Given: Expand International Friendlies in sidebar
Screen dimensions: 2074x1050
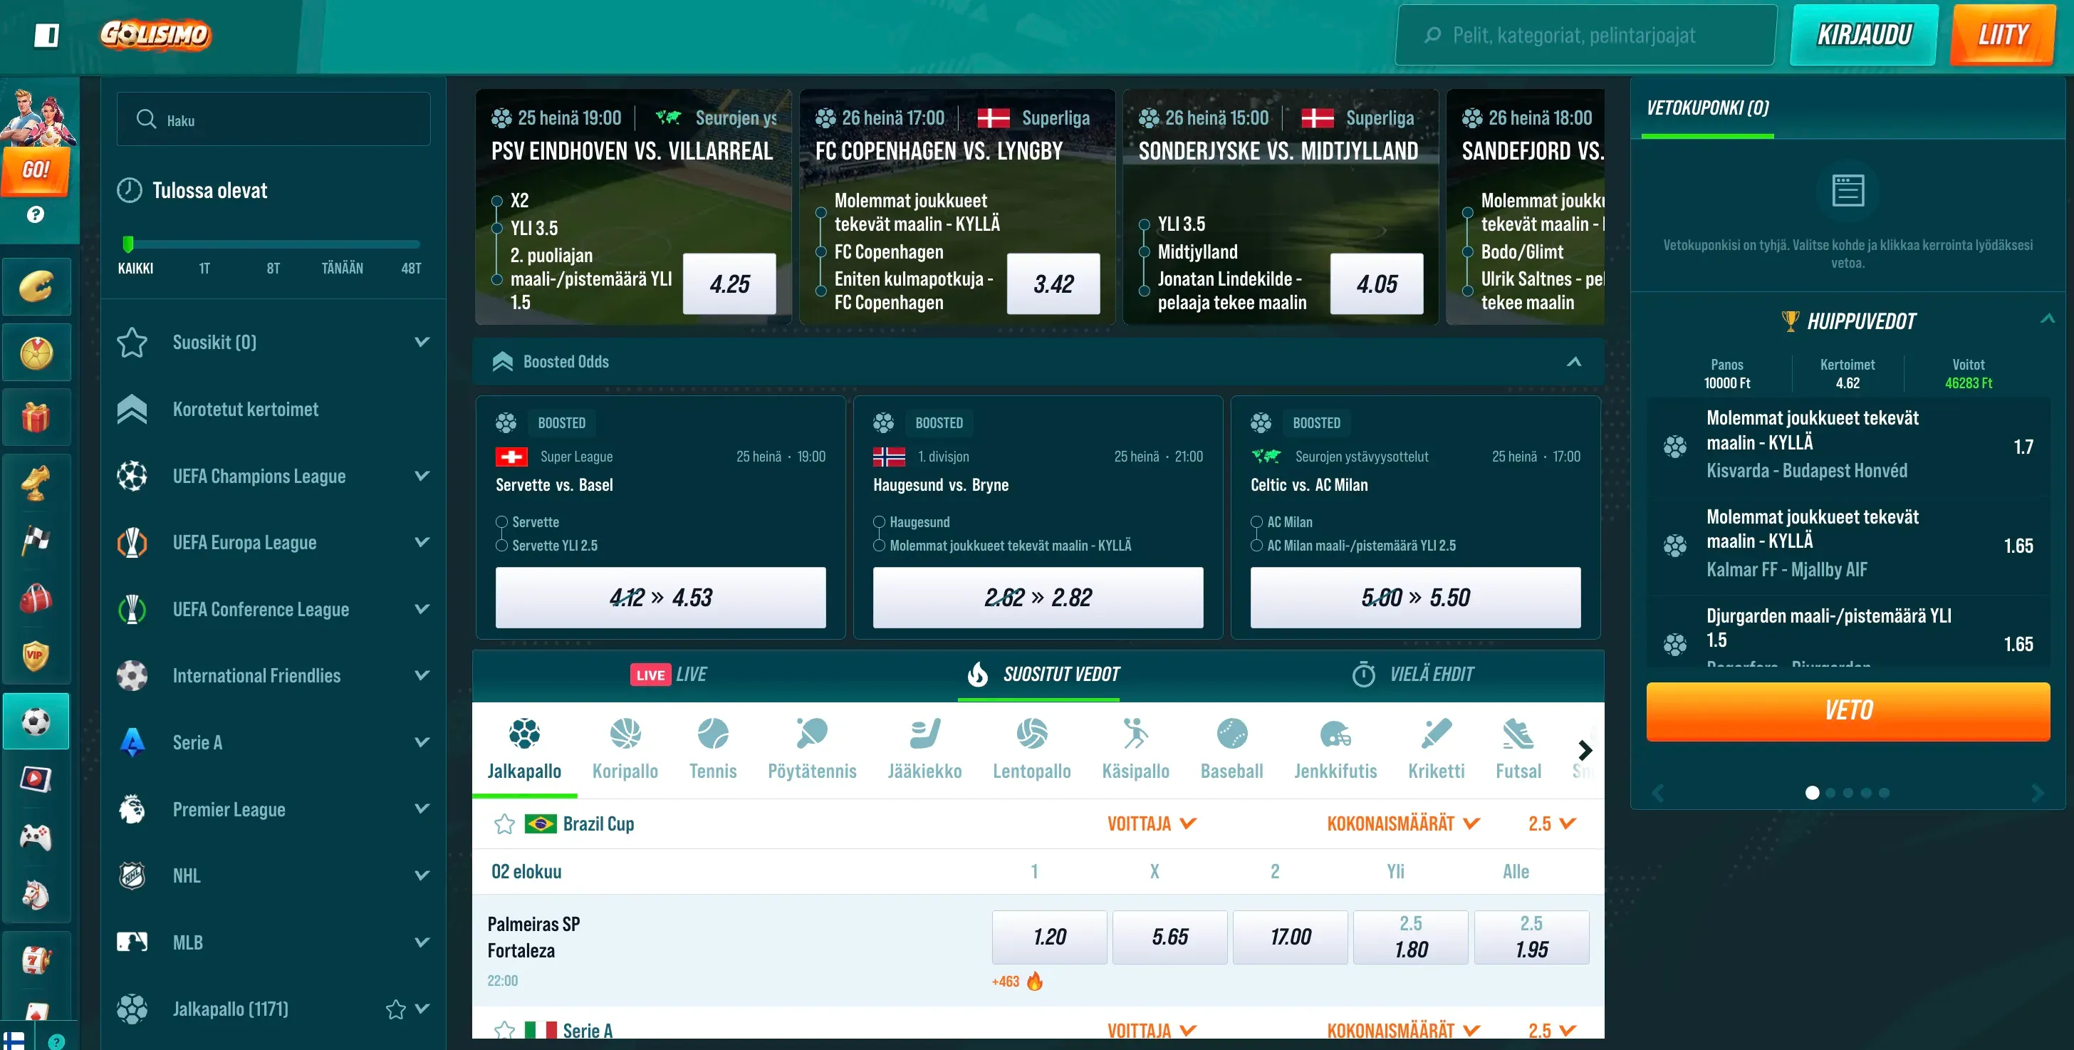Looking at the screenshot, I should (422, 675).
